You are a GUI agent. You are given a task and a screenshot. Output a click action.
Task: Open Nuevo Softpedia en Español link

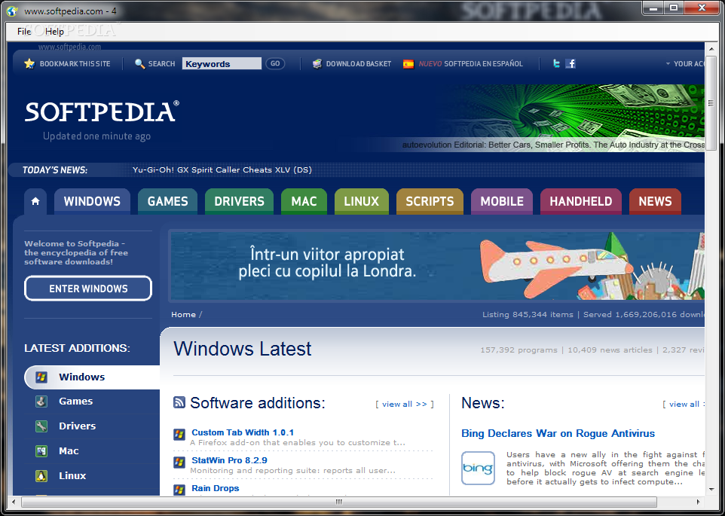pyautogui.click(x=471, y=64)
